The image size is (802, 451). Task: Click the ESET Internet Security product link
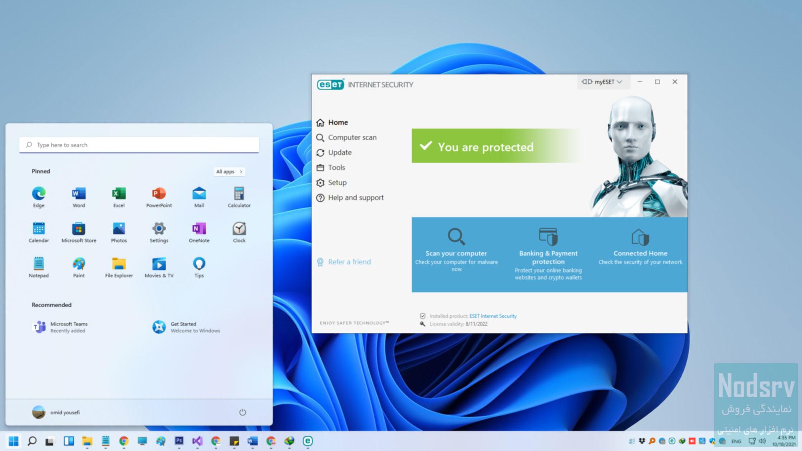[493, 316]
